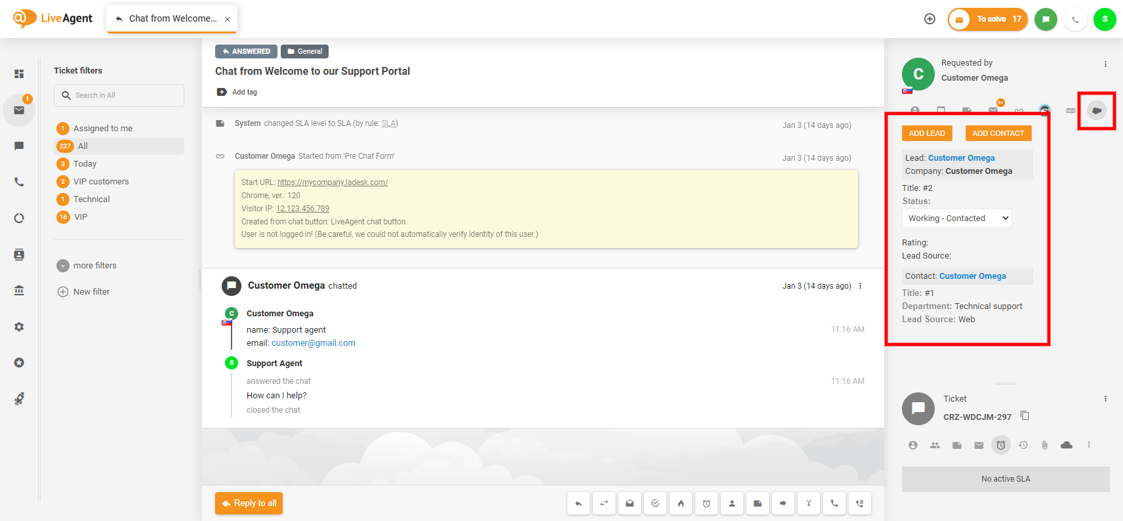
Task: Open the three-dot menu on Customer Omega chat
Action: 860,286
